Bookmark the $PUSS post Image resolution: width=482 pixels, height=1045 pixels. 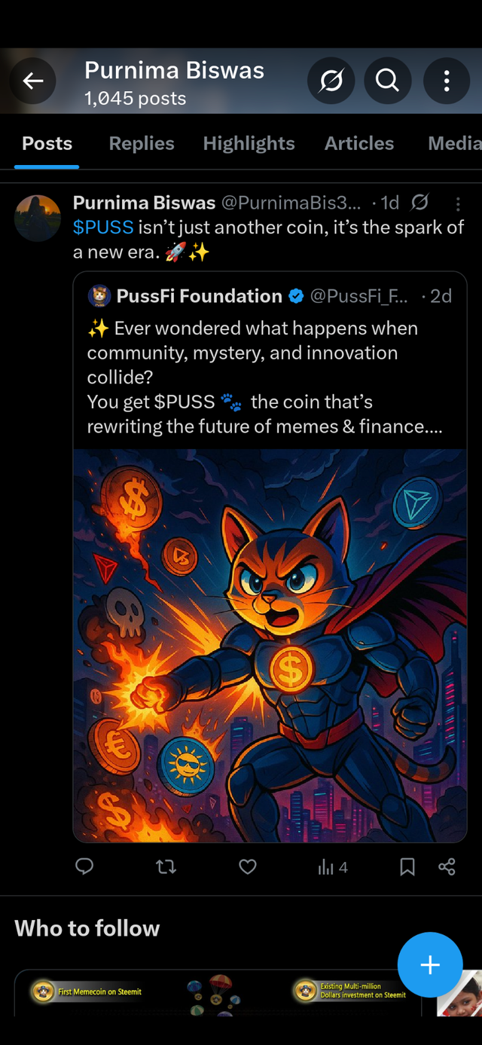(x=407, y=867)
